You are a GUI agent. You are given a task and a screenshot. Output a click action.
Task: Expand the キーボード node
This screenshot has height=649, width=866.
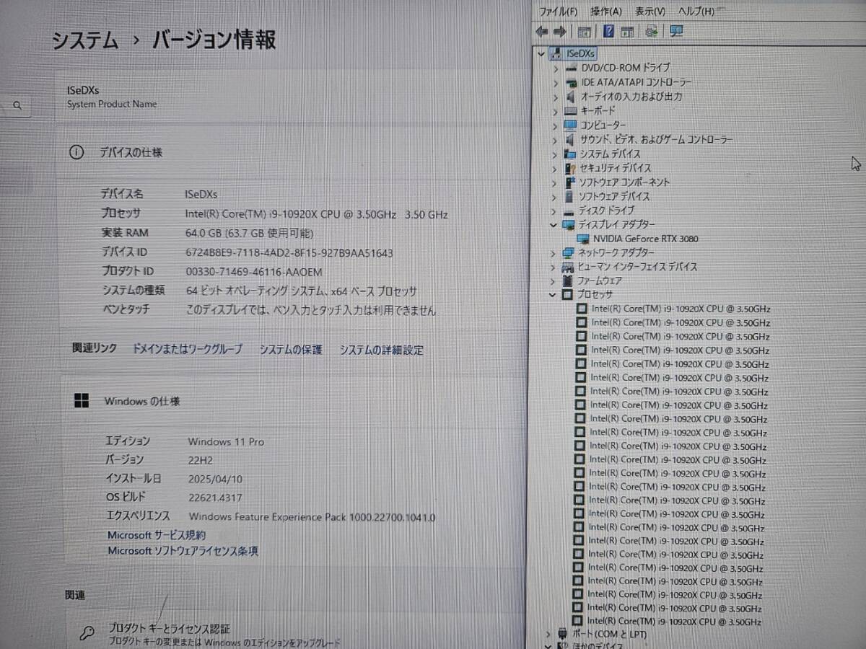click(x=554, y=111)
